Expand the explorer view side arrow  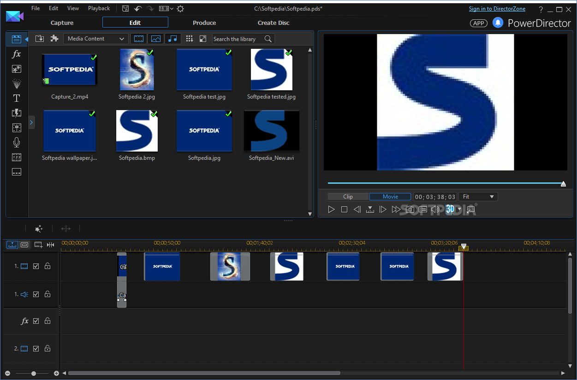31,122
